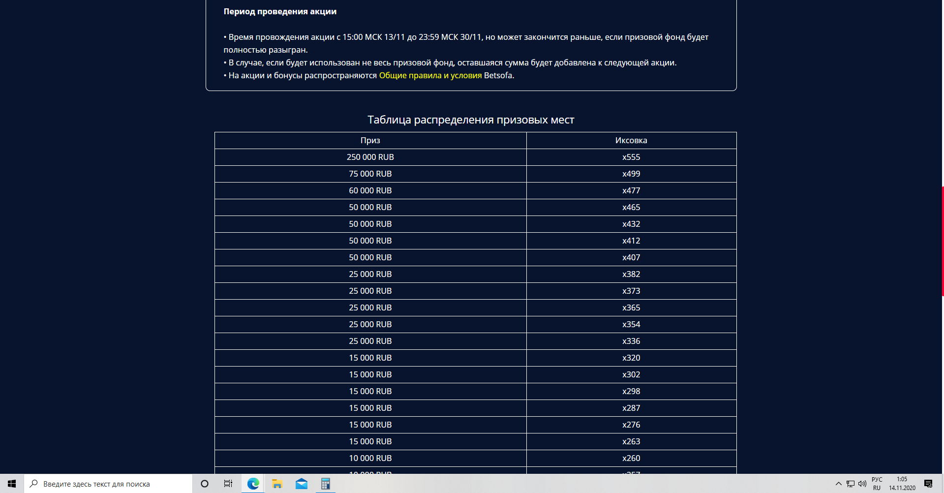Image resolution: width=944 pixels, height=493 pixels.
Task: Click the 'Таблица распределения призовых мест' title
Action: [471, 120]
